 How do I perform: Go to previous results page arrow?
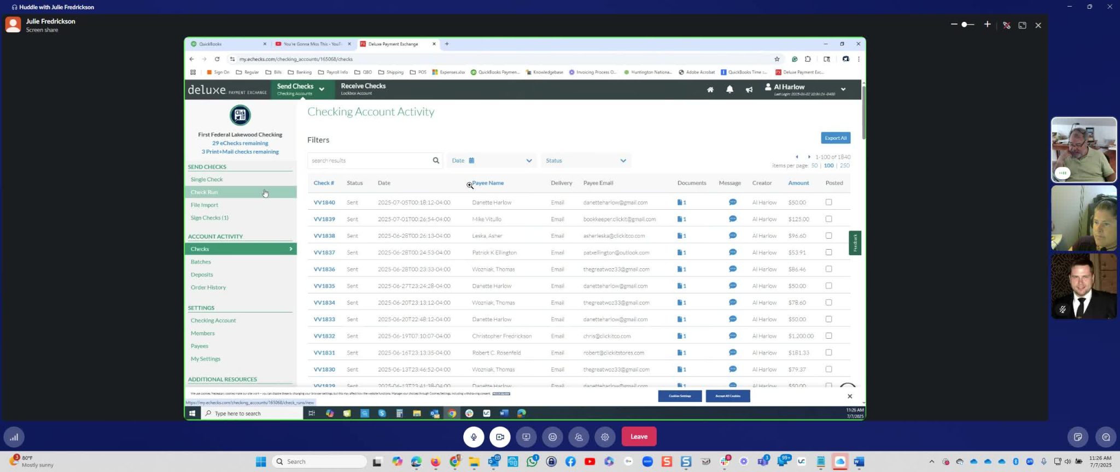point(797,157)
